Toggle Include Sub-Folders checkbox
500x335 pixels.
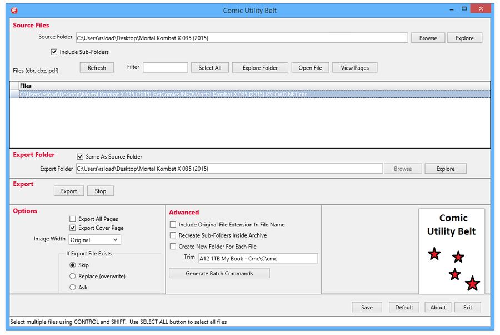54,52
